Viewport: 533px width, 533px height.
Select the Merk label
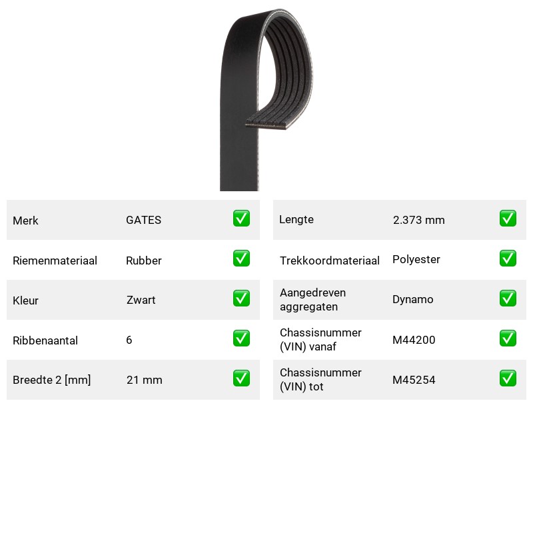[x=25, y=221]
